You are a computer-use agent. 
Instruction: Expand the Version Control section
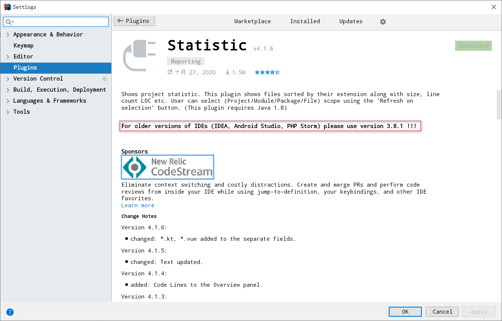point(8,79)
